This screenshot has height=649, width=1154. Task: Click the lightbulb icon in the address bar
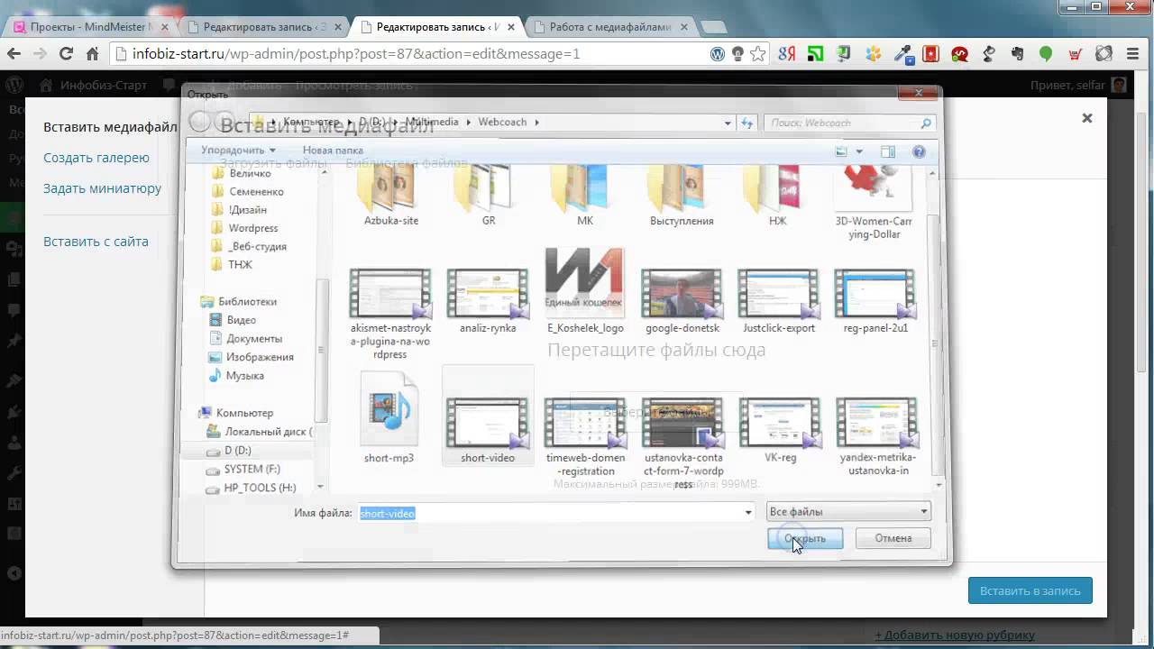[737, 54]
